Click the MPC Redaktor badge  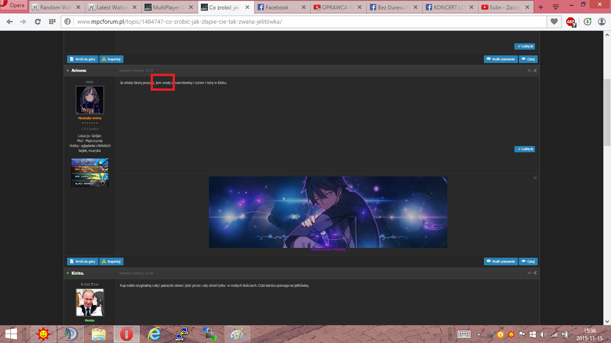90,162
